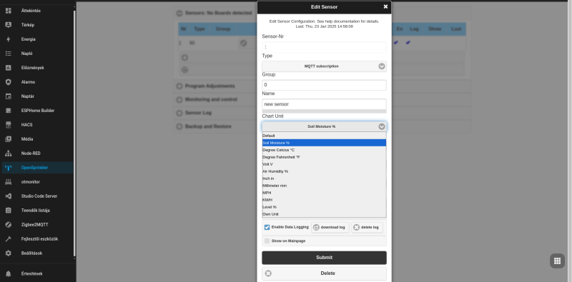The width and height of the screenshot is (572, 282).
Task: Expand Sensor Log section
Action: pyautogui.click(x=179, y=113)
